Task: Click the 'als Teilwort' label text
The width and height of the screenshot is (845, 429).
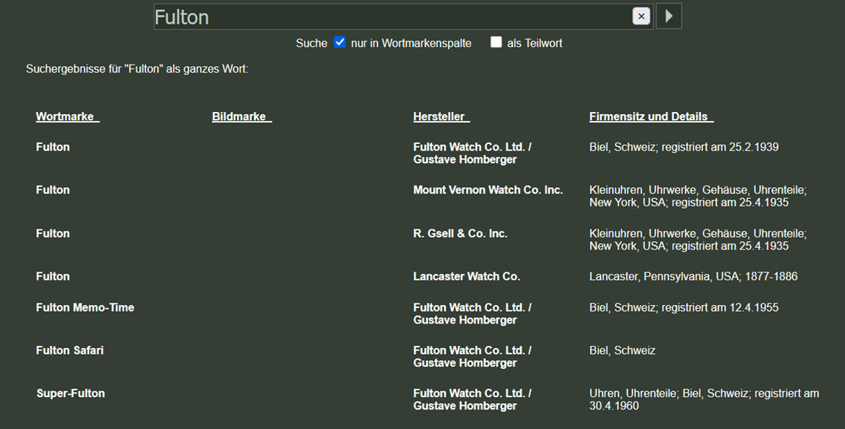Action: (x=534, y=43)
